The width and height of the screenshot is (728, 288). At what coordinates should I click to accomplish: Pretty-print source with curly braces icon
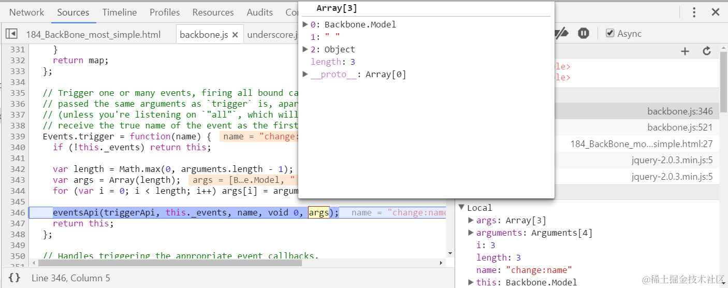click(x=14, y=278)
